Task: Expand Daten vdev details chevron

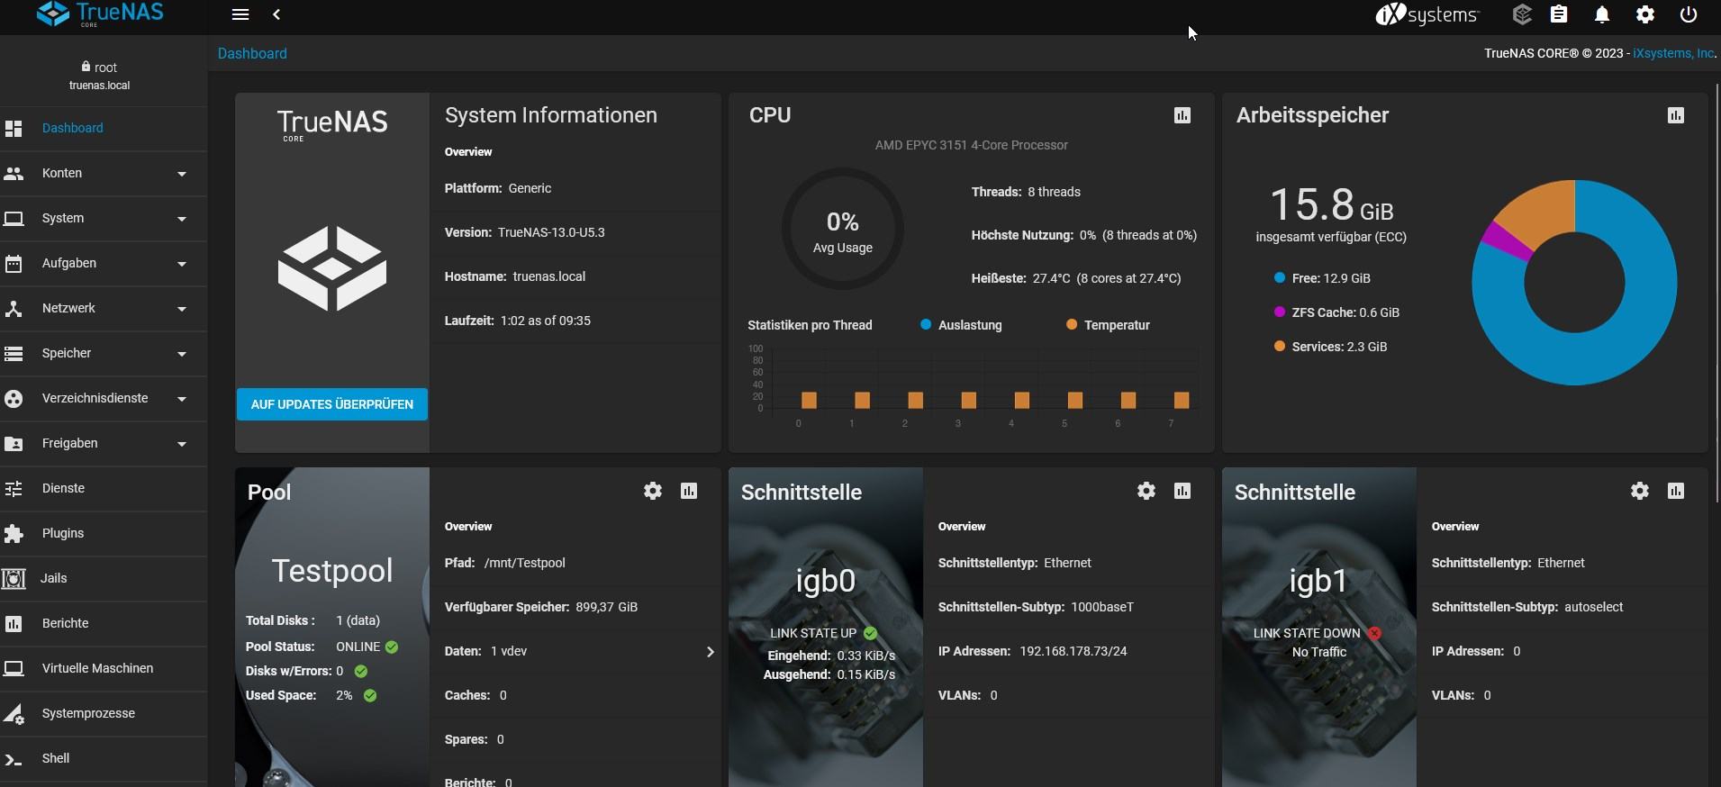Action: 710,652
